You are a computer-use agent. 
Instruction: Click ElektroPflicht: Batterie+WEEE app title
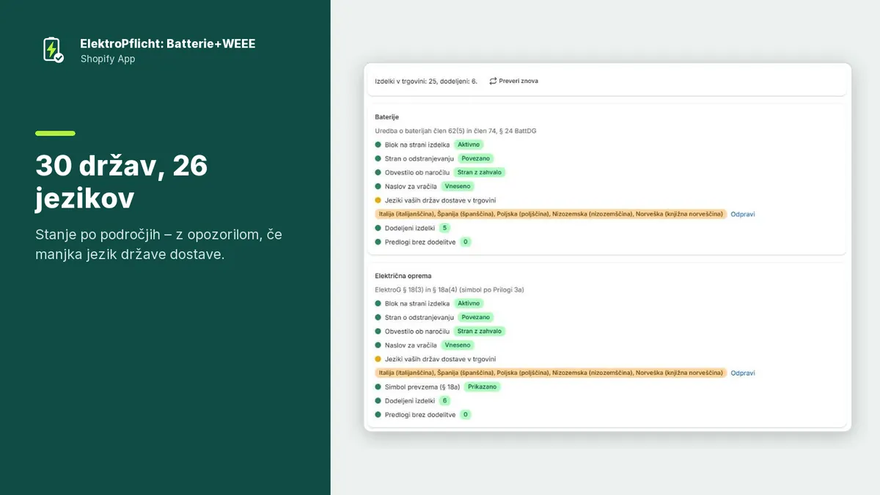(x=168, y=44)
